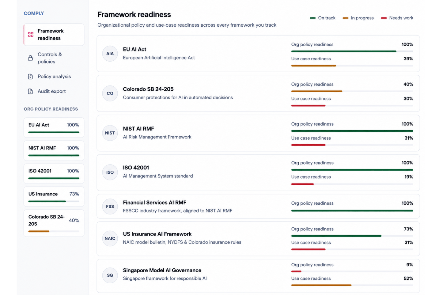Open the Singapore Model AI Governance title
The width and height of the screenshot is (442, 295).
162,270
